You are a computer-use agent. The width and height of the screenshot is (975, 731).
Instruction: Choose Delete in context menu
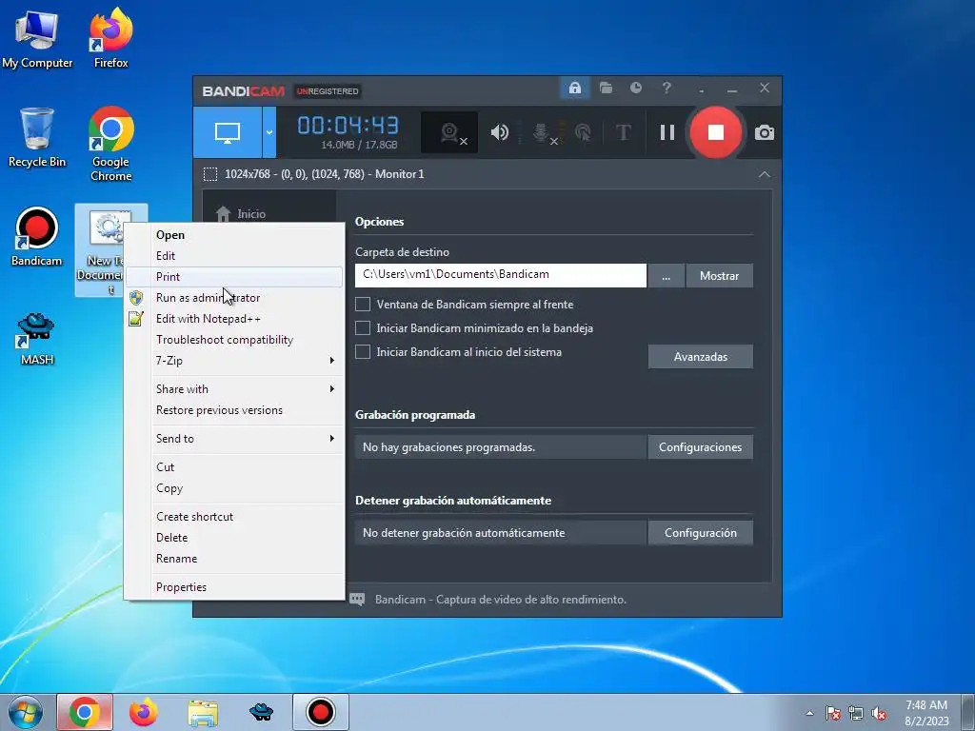[x=234, y=538]
